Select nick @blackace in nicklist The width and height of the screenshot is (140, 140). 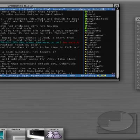click(93, 16)
